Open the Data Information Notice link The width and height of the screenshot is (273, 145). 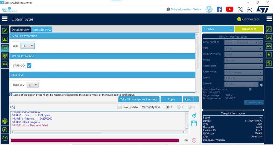pos(186,9)
